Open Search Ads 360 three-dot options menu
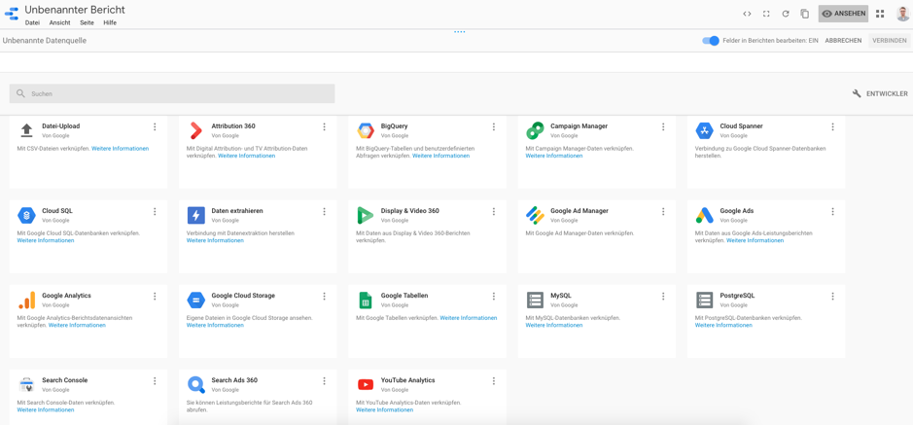This screenshot has width=913, height=425. click(325, 381)
